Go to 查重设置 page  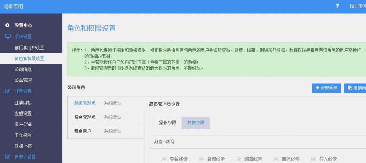[x=23, y=113]
